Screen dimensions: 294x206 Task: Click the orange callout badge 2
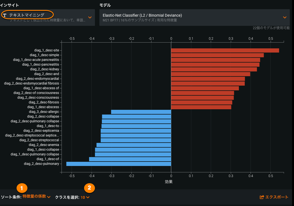(89, 188)
